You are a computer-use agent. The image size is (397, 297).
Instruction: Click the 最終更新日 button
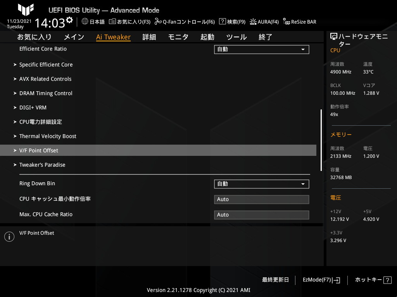[x=275, y=280]
